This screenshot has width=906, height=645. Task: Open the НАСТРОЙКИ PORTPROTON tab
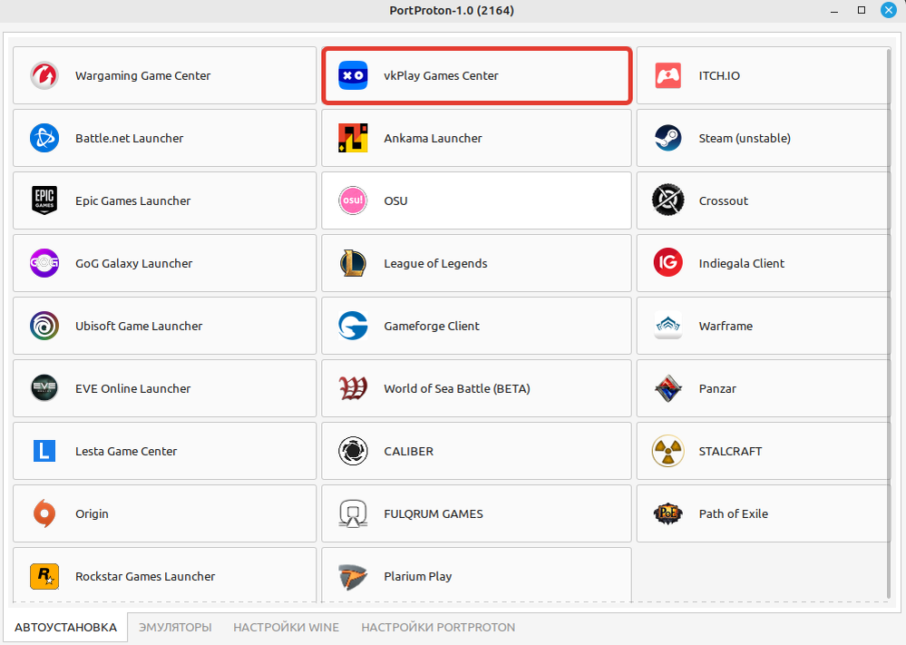click(x=438, y=627)
